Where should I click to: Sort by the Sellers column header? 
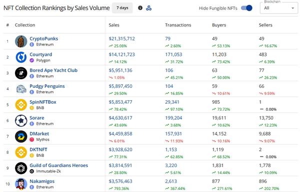[265, 25]
